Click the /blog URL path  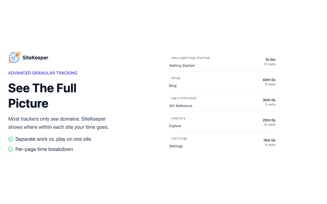[175, 78]
